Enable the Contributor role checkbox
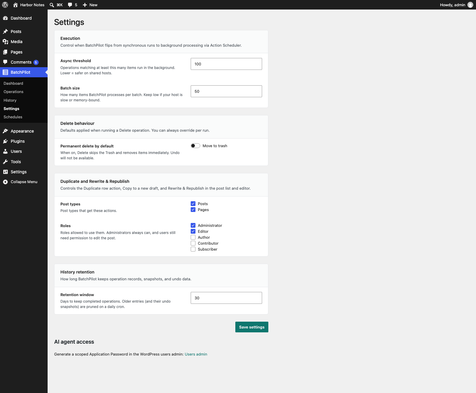 [193, 243]
